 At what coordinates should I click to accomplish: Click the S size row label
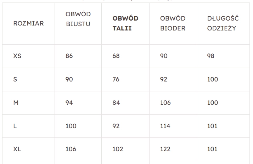15,79
